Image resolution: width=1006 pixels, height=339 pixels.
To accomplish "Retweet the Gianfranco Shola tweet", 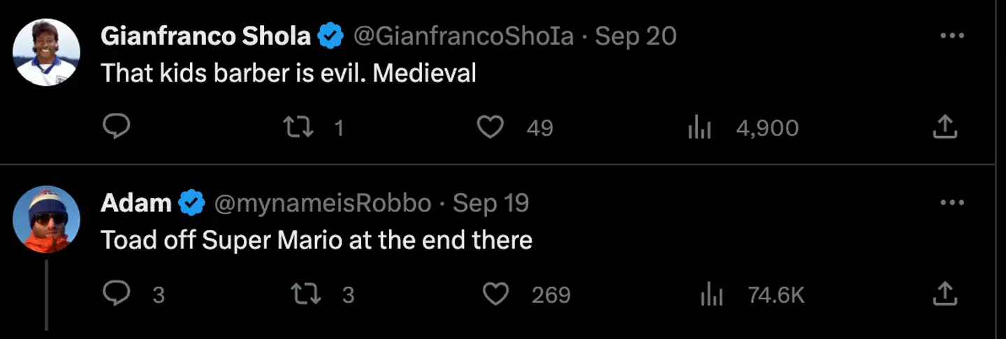I will click(298, 127).
